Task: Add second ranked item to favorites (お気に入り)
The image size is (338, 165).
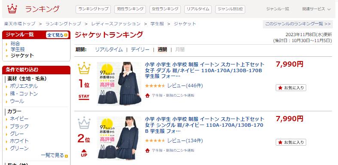Action: (291, 142)
